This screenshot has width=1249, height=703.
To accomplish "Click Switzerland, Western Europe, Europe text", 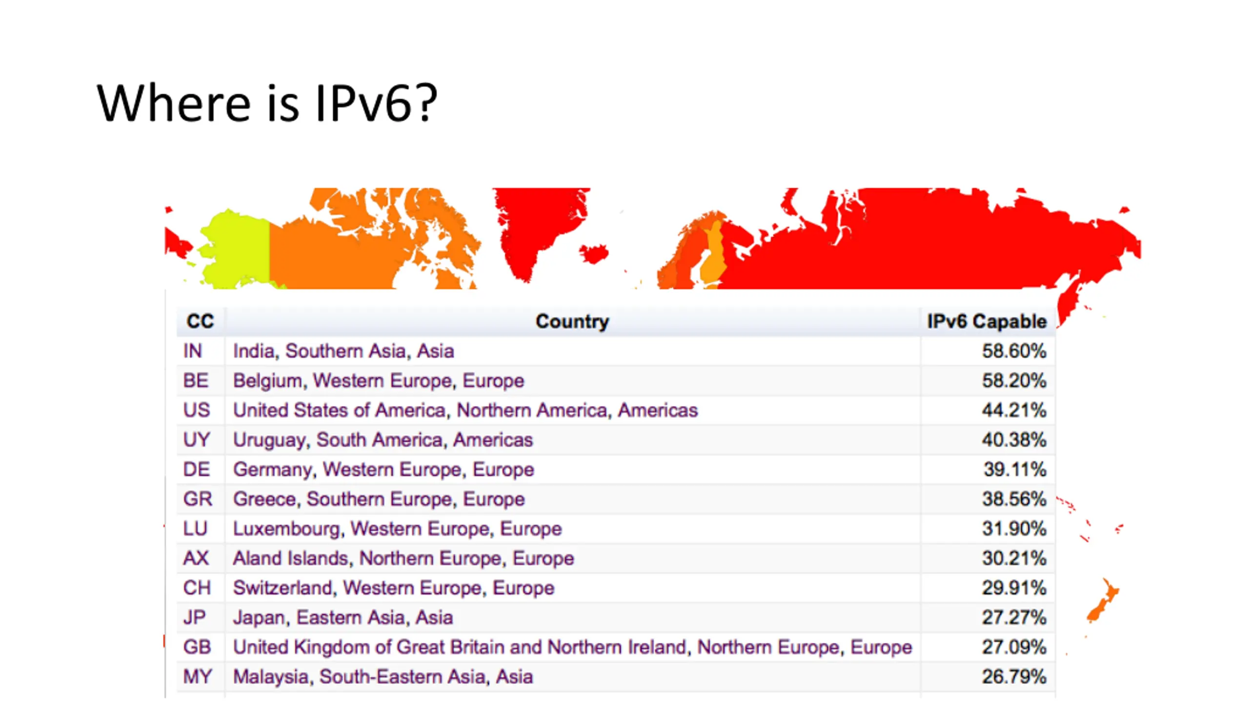I will click(394, 588).
